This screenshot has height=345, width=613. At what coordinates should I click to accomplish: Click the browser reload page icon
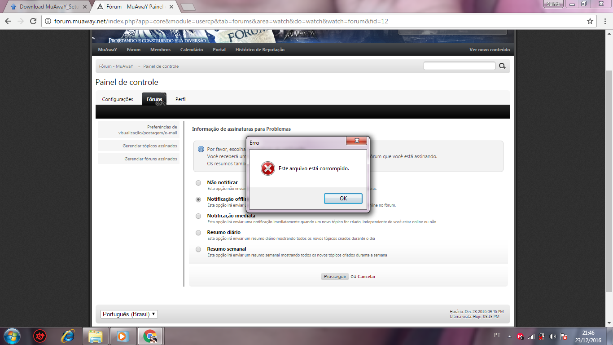click(33, 21)
